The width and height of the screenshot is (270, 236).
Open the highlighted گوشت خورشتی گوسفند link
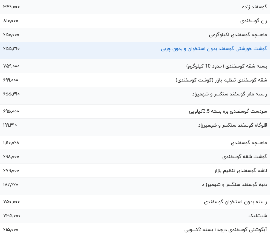[x=214, y=49]
